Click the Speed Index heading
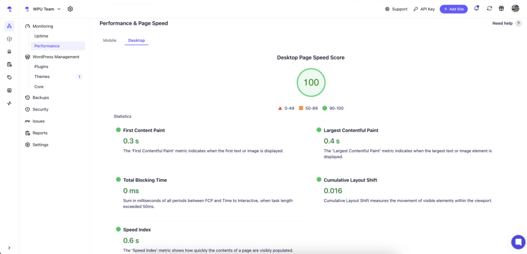The image size is (527, 254). point(137,230)
